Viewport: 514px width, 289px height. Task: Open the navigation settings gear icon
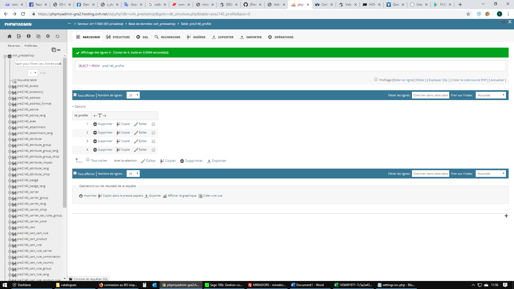click(48, 36)
